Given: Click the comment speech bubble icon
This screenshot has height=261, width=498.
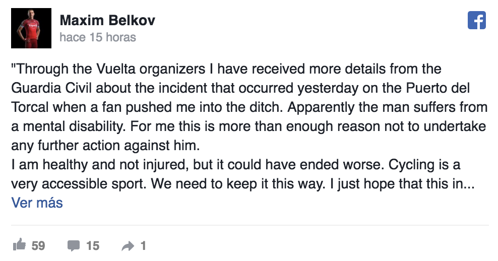Looking at the screenshot, I should click(74, 246).
